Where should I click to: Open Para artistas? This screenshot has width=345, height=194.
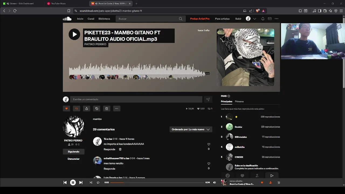tap(222, 19)
